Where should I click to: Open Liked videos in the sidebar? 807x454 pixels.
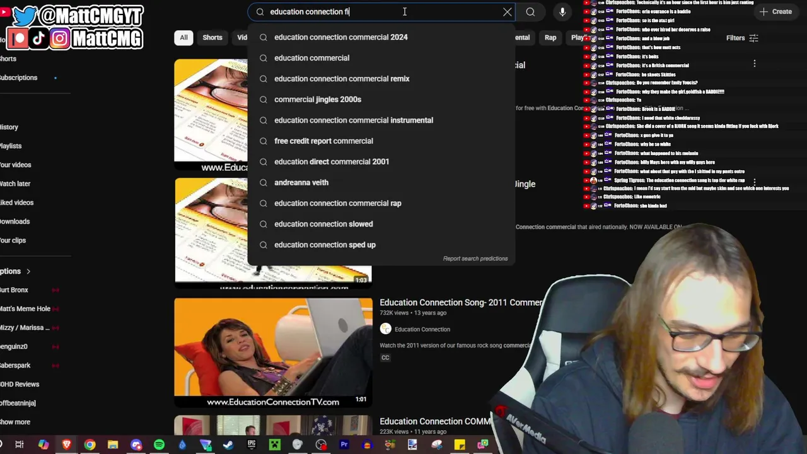16,203
